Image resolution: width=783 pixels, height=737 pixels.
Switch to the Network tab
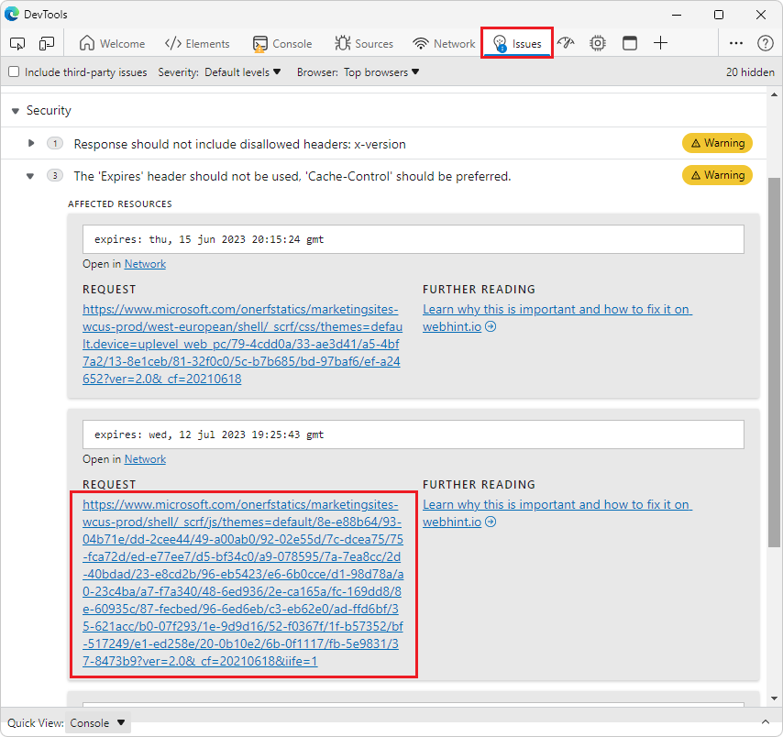(443, 42)
